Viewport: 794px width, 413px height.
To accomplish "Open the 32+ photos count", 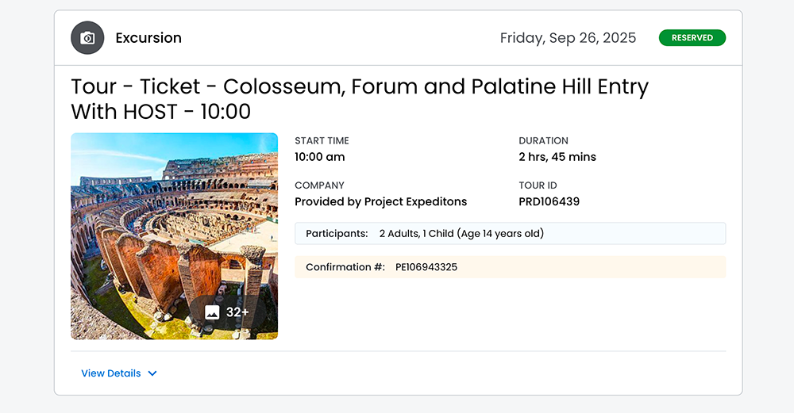I will pos(237,312).
